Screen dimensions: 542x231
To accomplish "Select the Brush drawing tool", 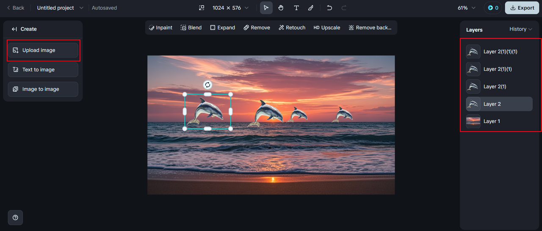I will [311, 8].
